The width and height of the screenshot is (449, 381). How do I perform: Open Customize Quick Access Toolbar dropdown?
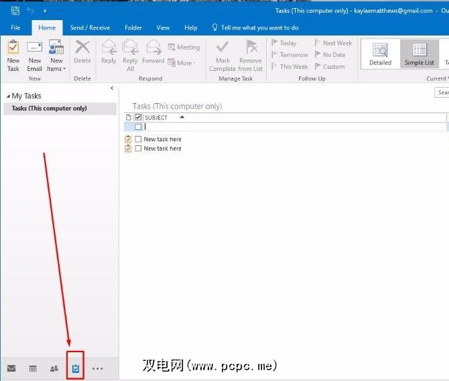pos(45,11)
